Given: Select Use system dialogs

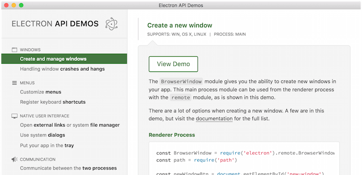Looking at the screenshot, I should point(43,135).
